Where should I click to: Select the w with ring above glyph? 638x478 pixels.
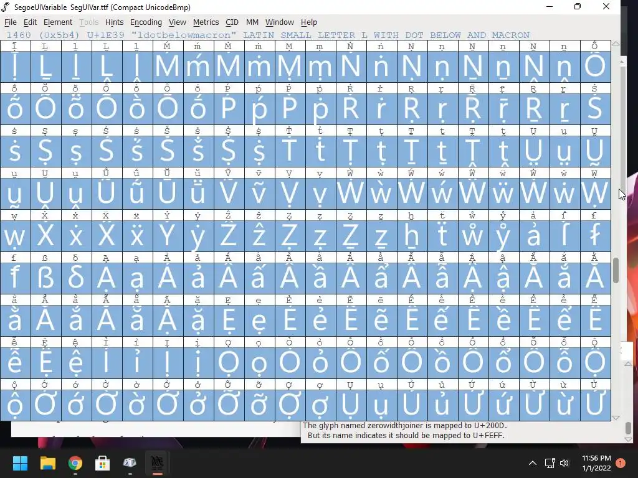point(472,236)
